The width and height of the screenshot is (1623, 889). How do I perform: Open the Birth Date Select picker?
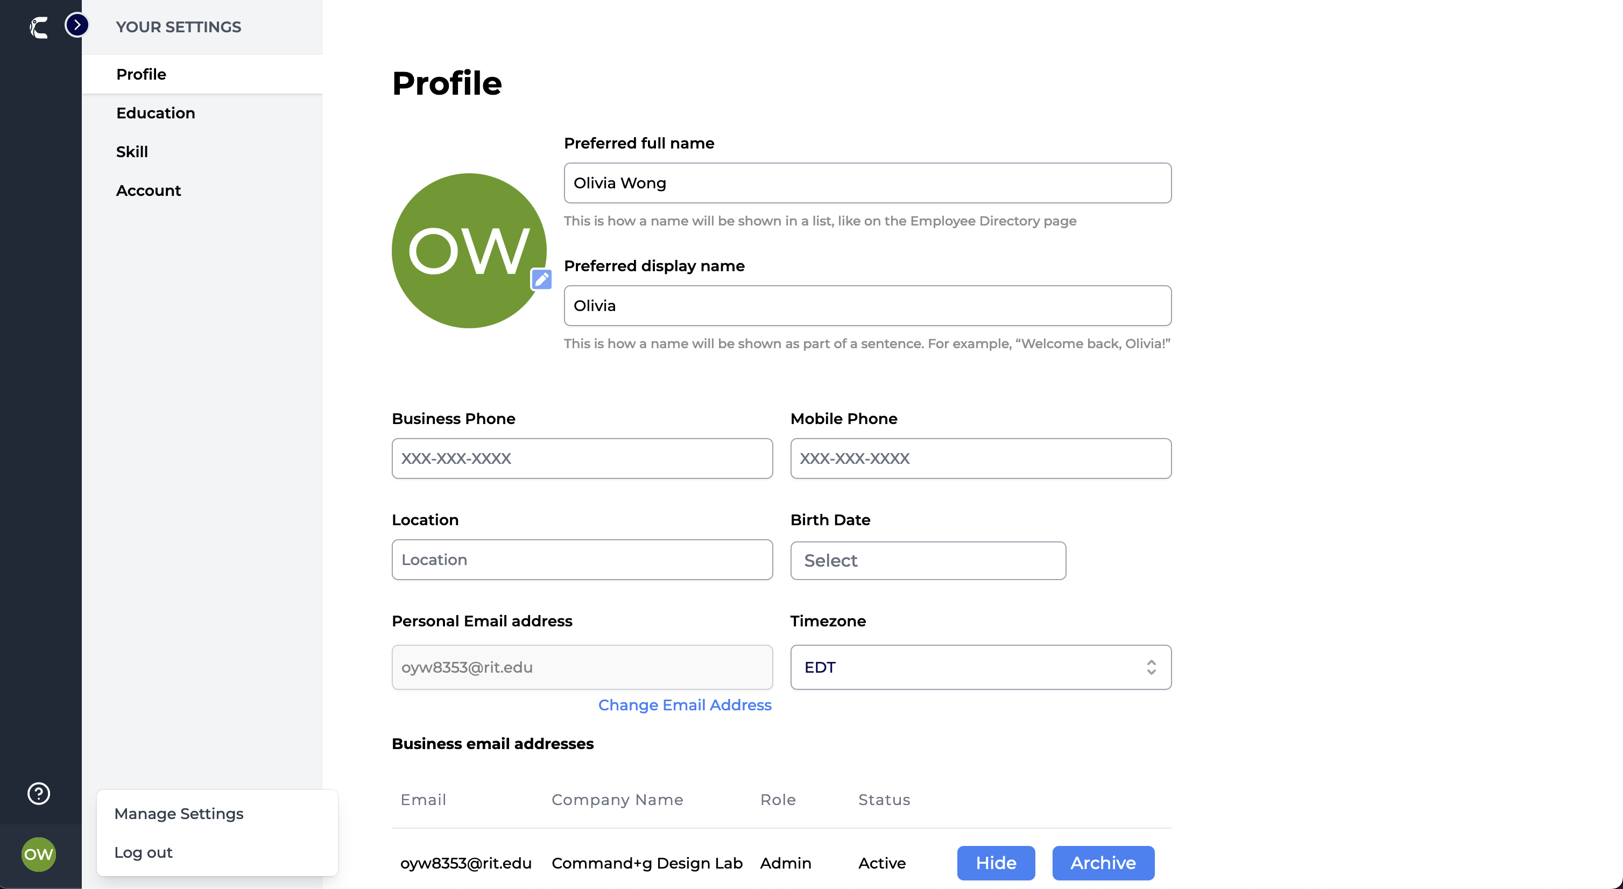coord(927,561)
